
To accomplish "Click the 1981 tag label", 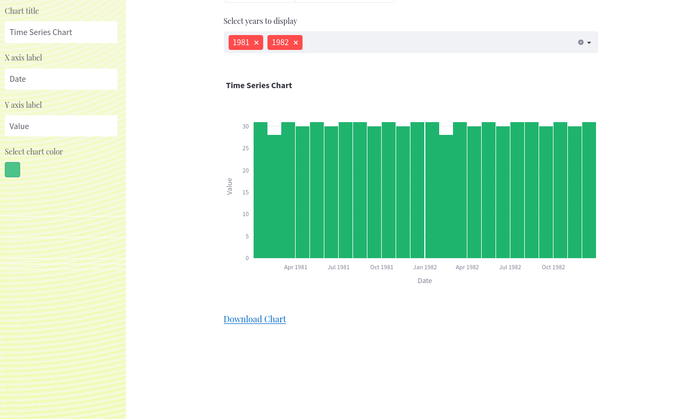I will [x=241, y=42].
